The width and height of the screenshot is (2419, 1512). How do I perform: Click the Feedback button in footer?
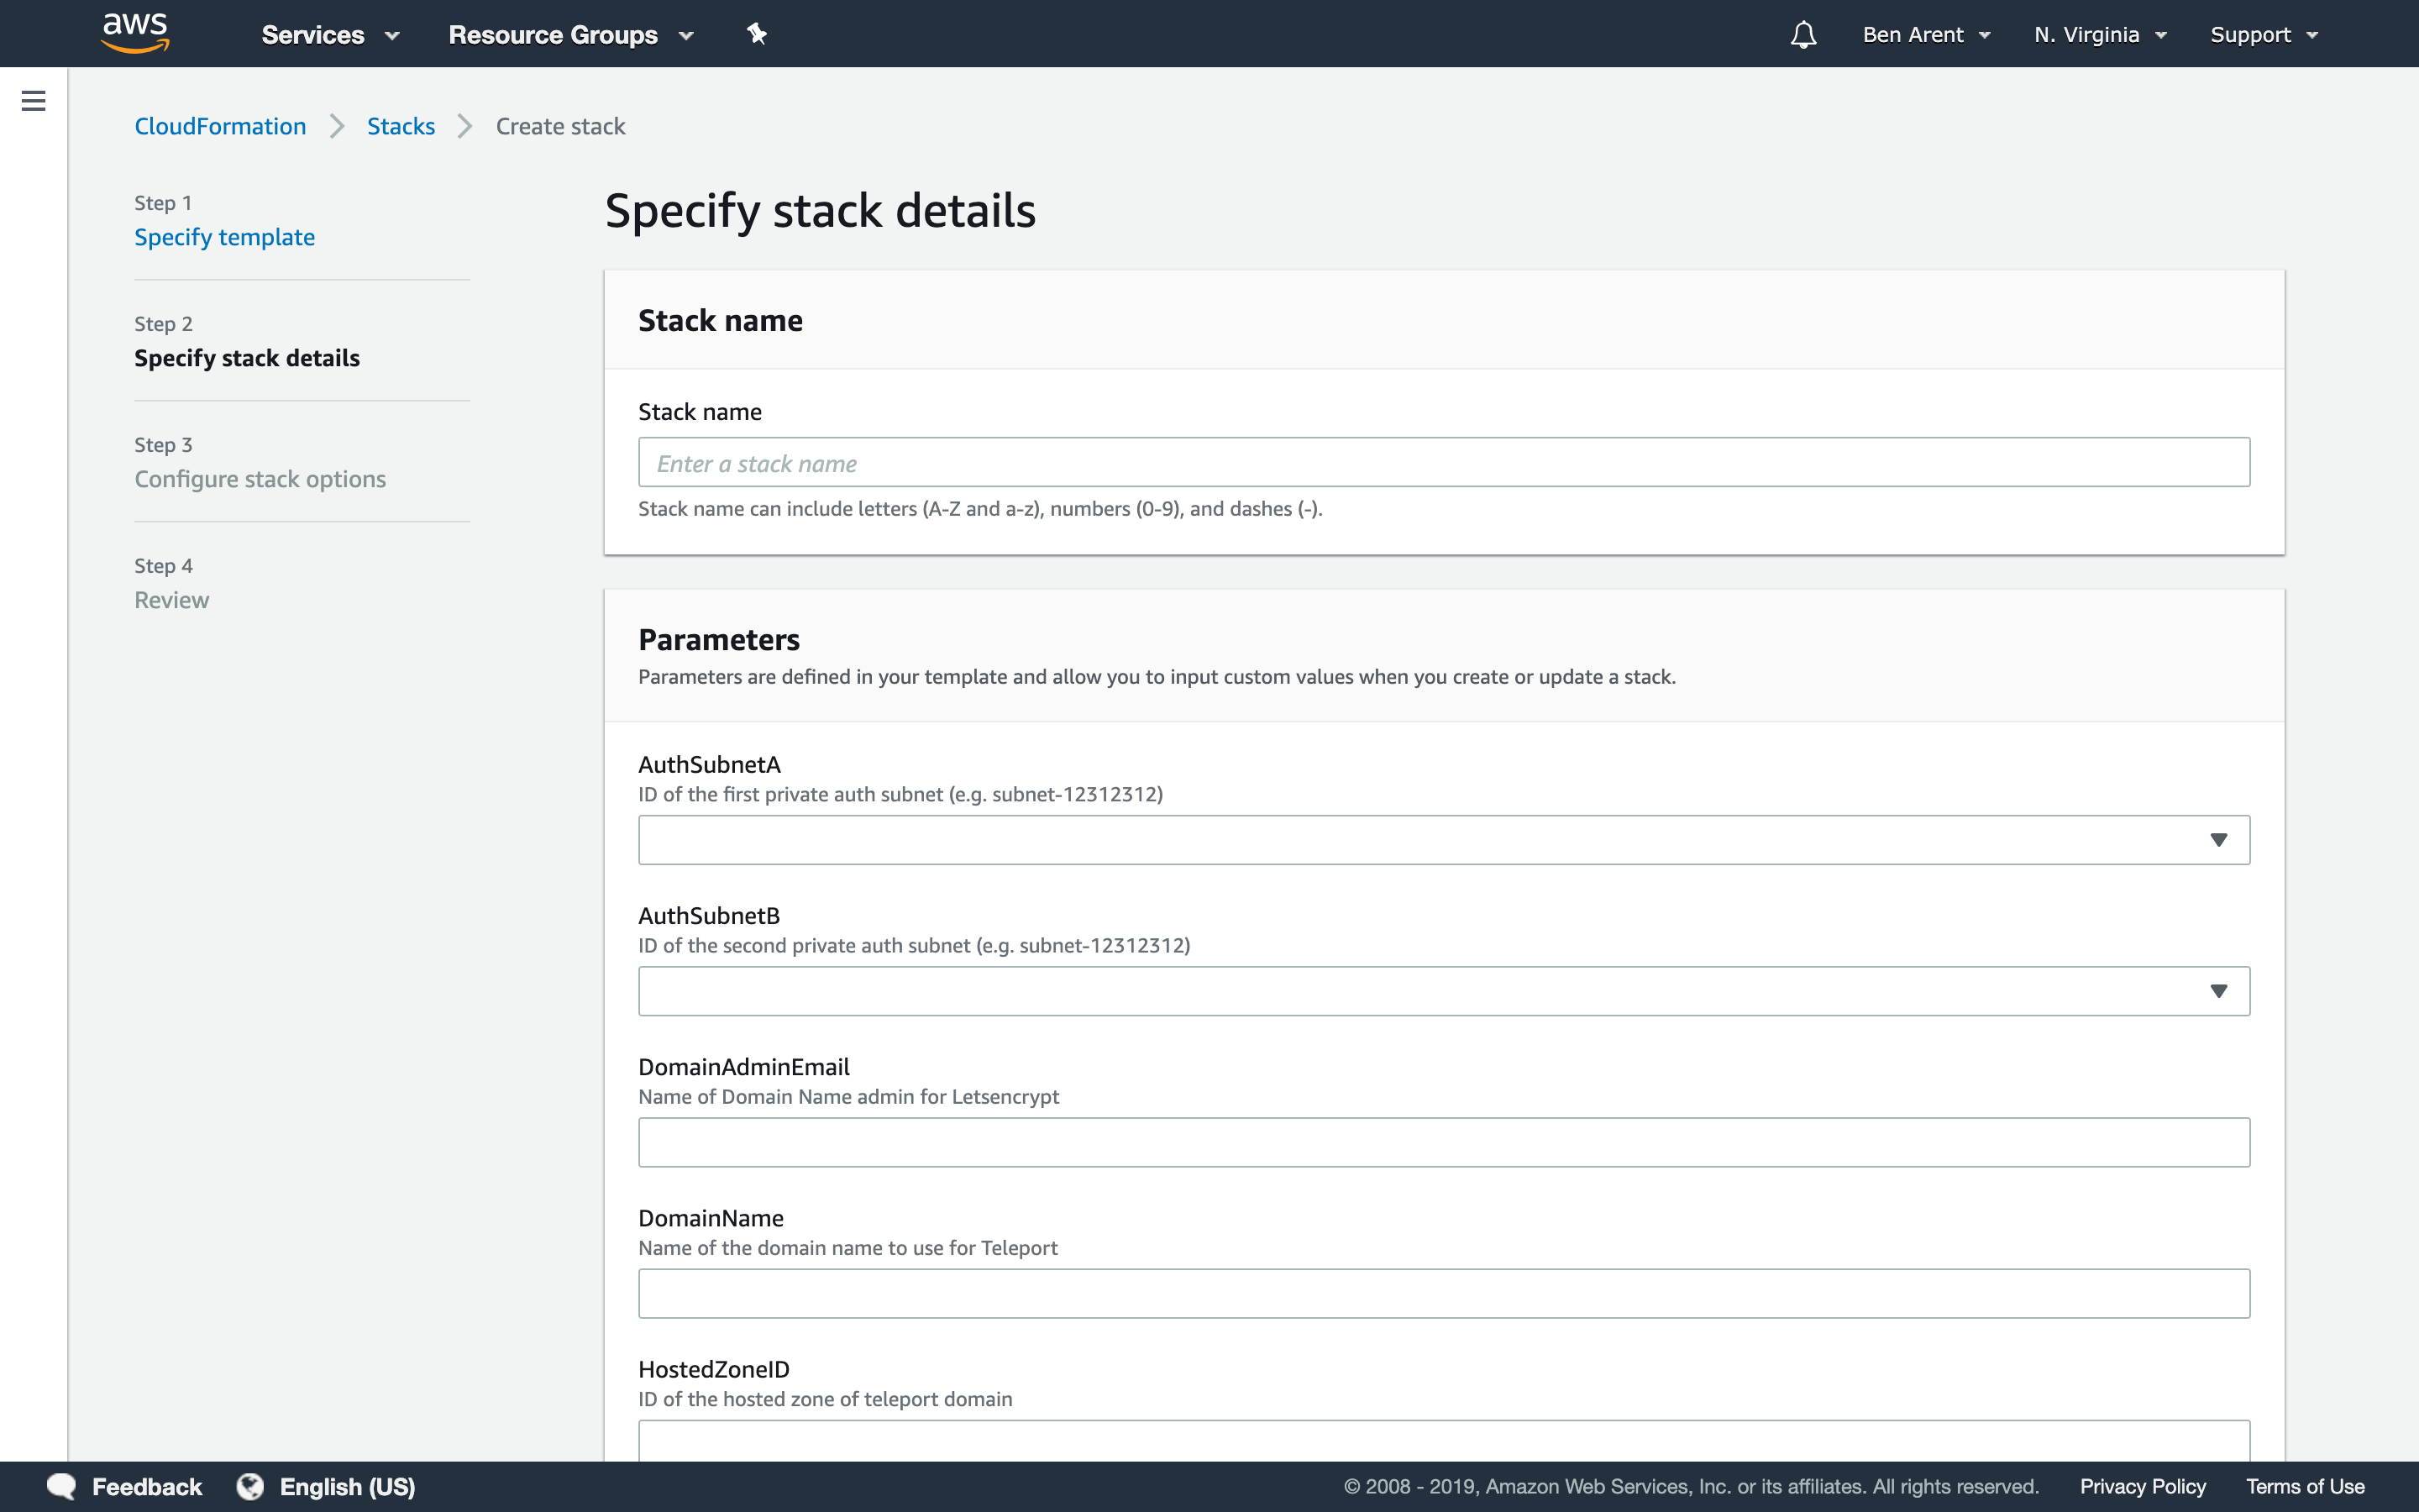pyautogui.click(x=146, y=1486)
